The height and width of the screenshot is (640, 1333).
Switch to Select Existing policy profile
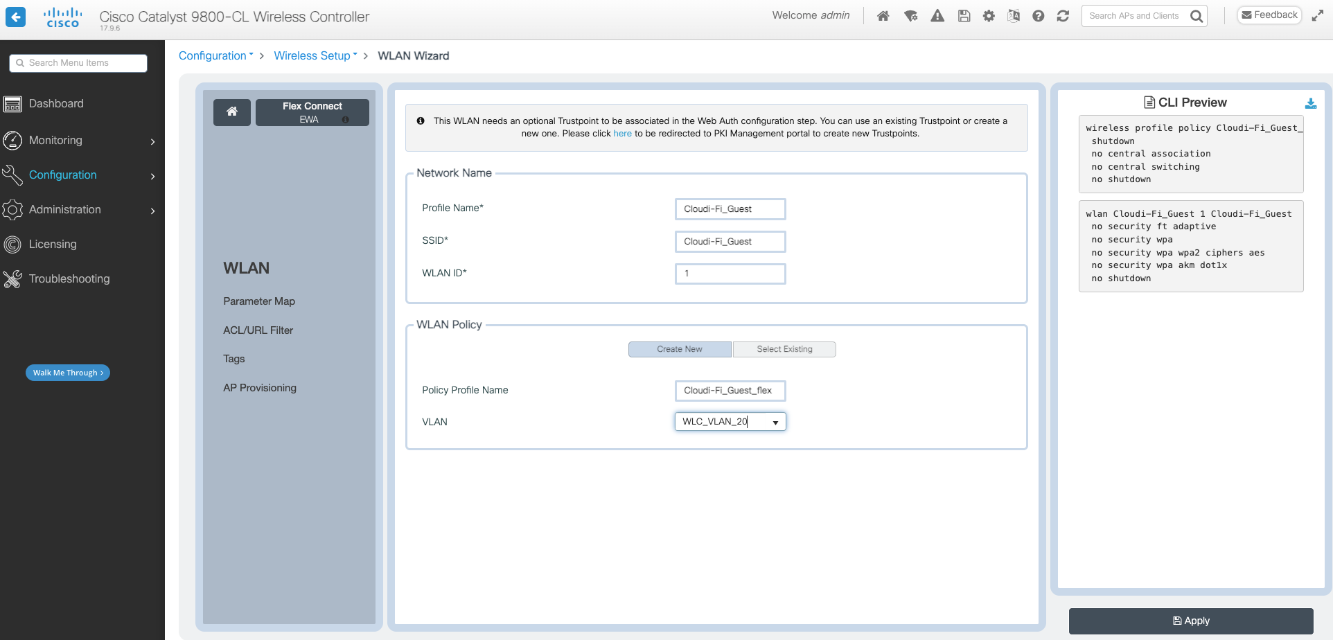click(x=784, y=349)
